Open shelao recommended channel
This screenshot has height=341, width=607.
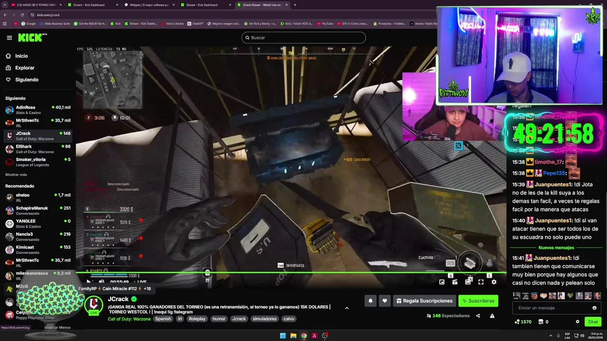point(37,197)
